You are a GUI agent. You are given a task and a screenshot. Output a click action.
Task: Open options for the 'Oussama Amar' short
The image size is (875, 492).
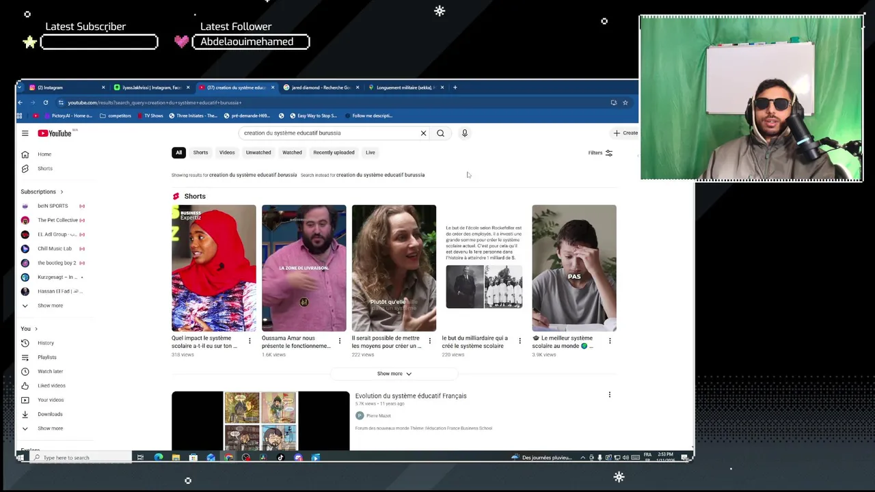point(340,341)
